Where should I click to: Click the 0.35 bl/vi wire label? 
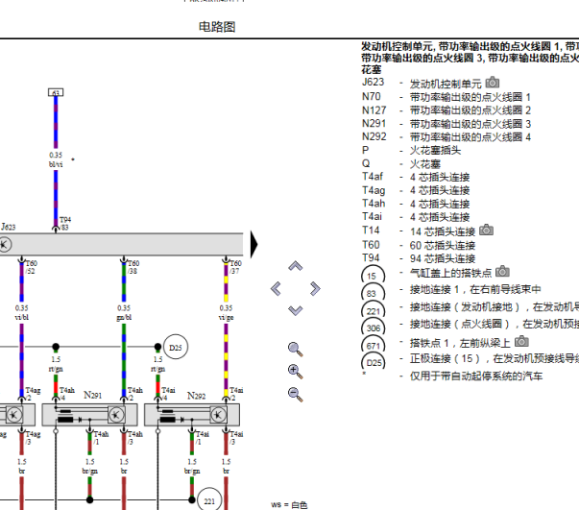[56, 159]
